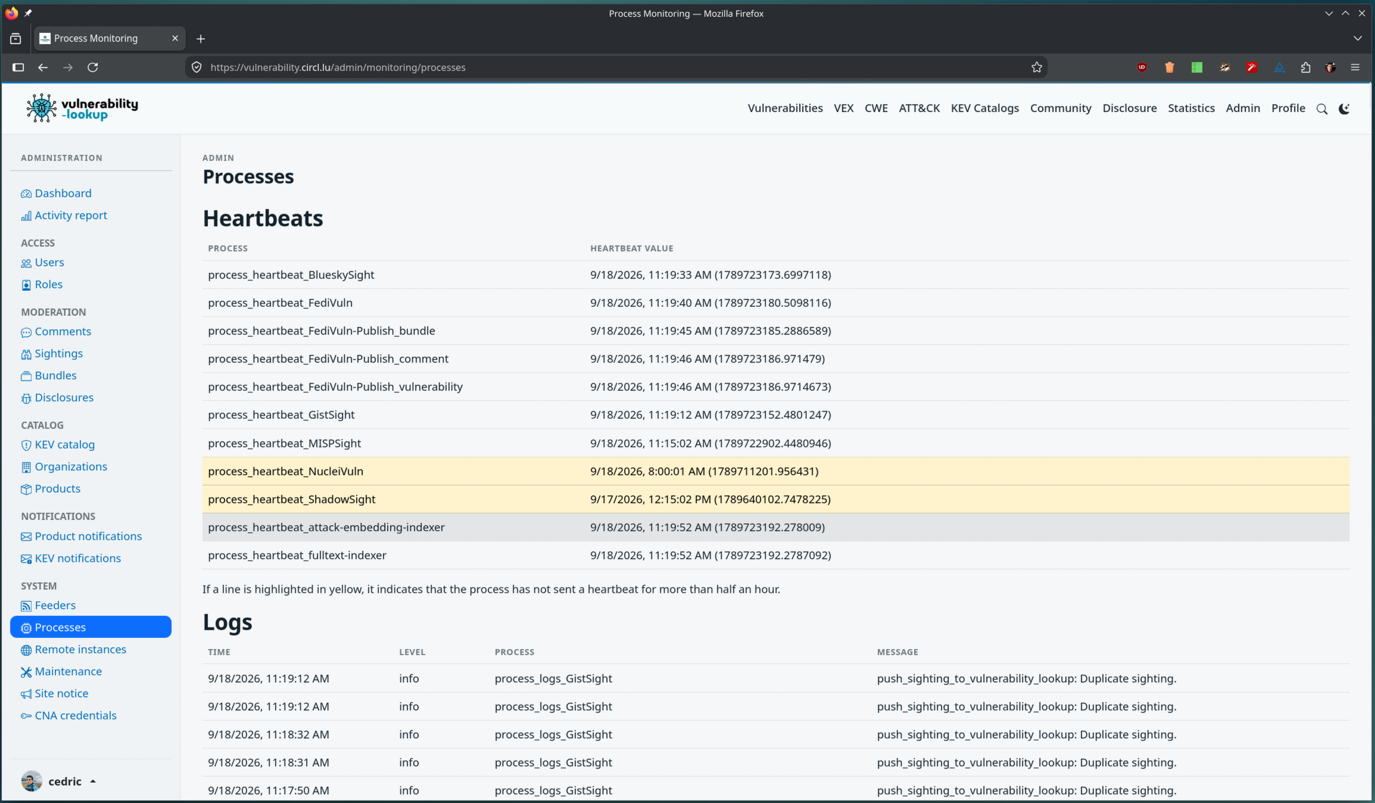Click the Maintenance tools icon
1375x803 pixels.
click(26, 672)
